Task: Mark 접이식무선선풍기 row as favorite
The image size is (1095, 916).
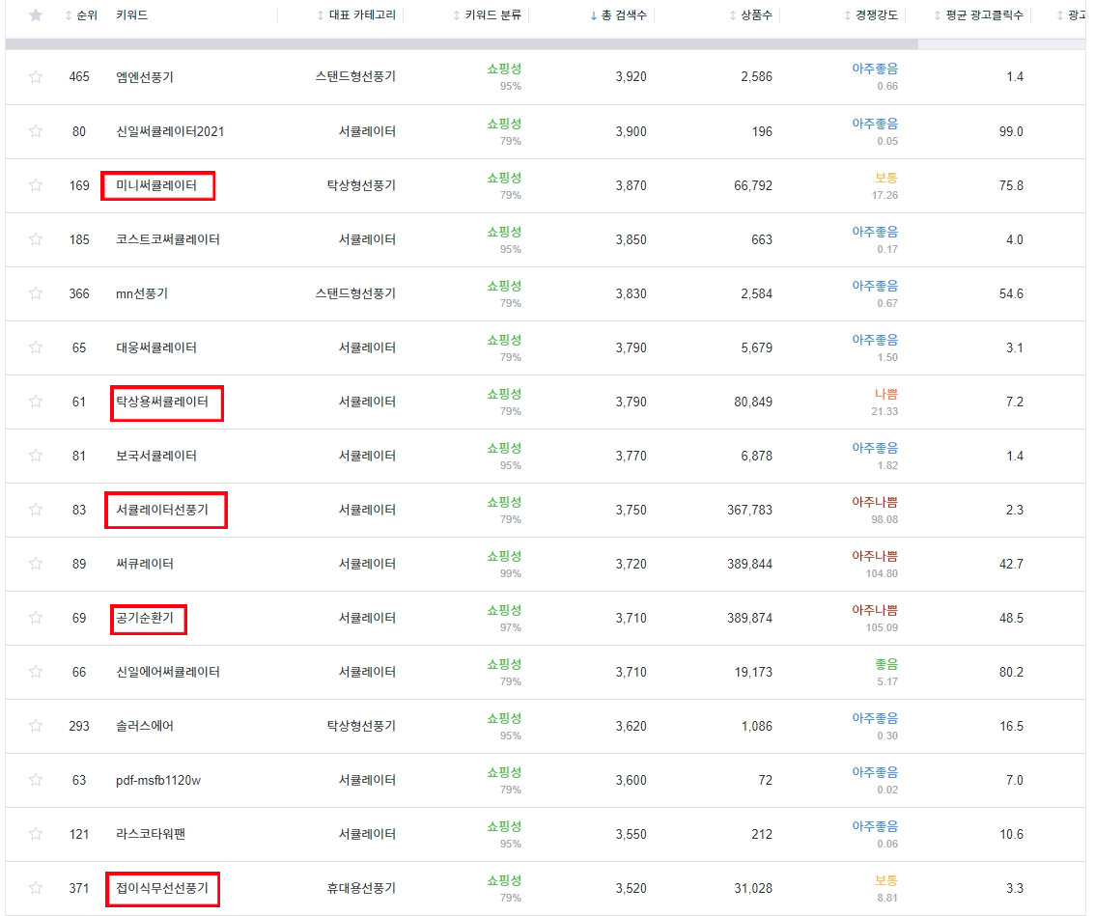Action: 36,888
